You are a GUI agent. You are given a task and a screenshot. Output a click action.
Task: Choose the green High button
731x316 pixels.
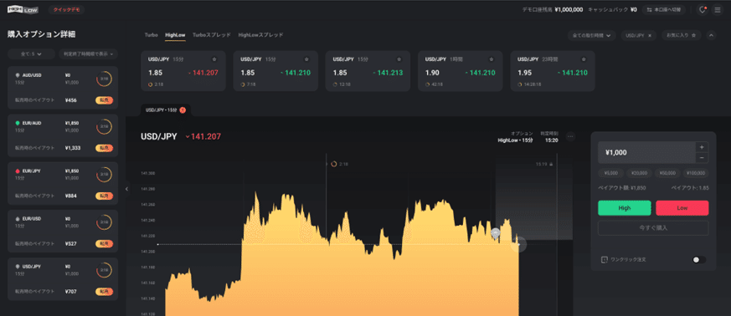tap(625, 208)
